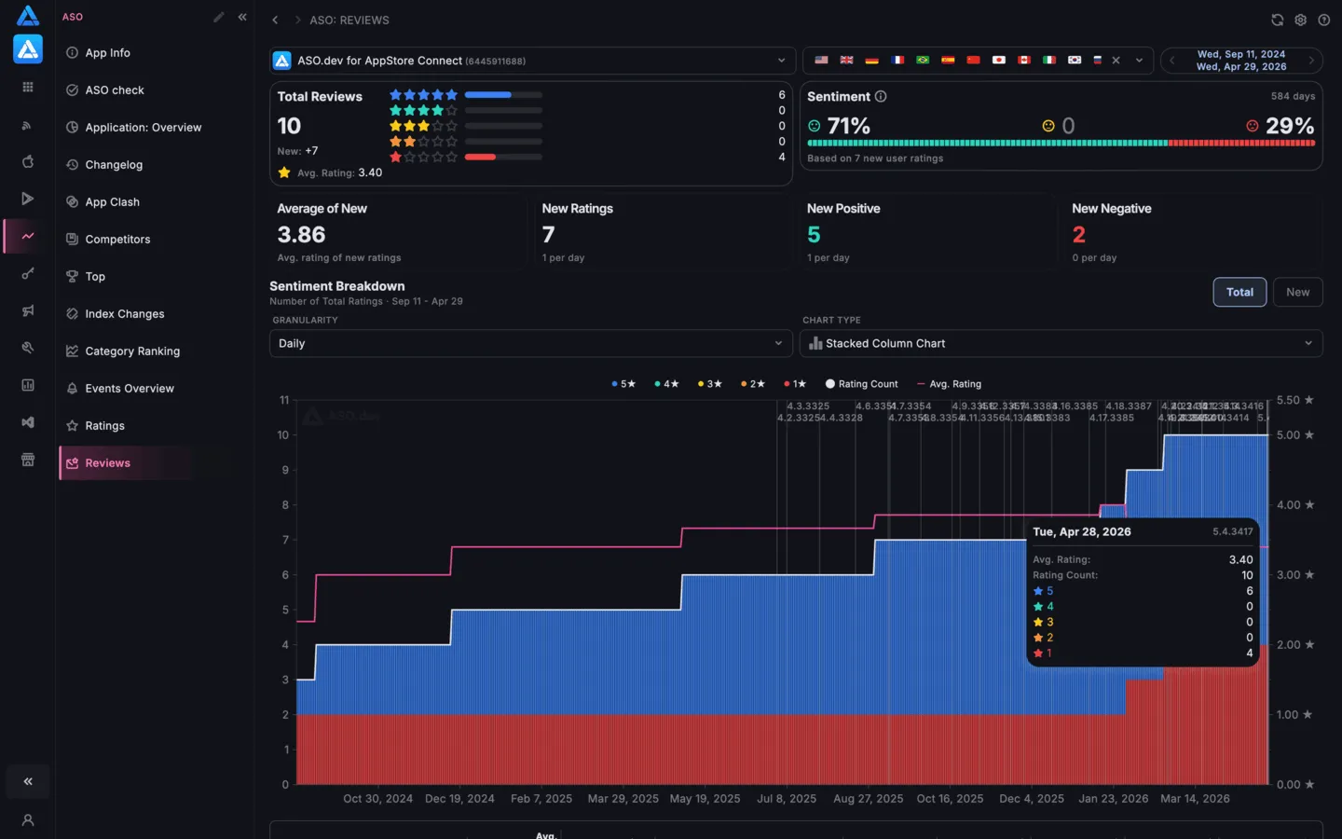Toggle the 5★ series in chart legend

click(x=623, y=384)
